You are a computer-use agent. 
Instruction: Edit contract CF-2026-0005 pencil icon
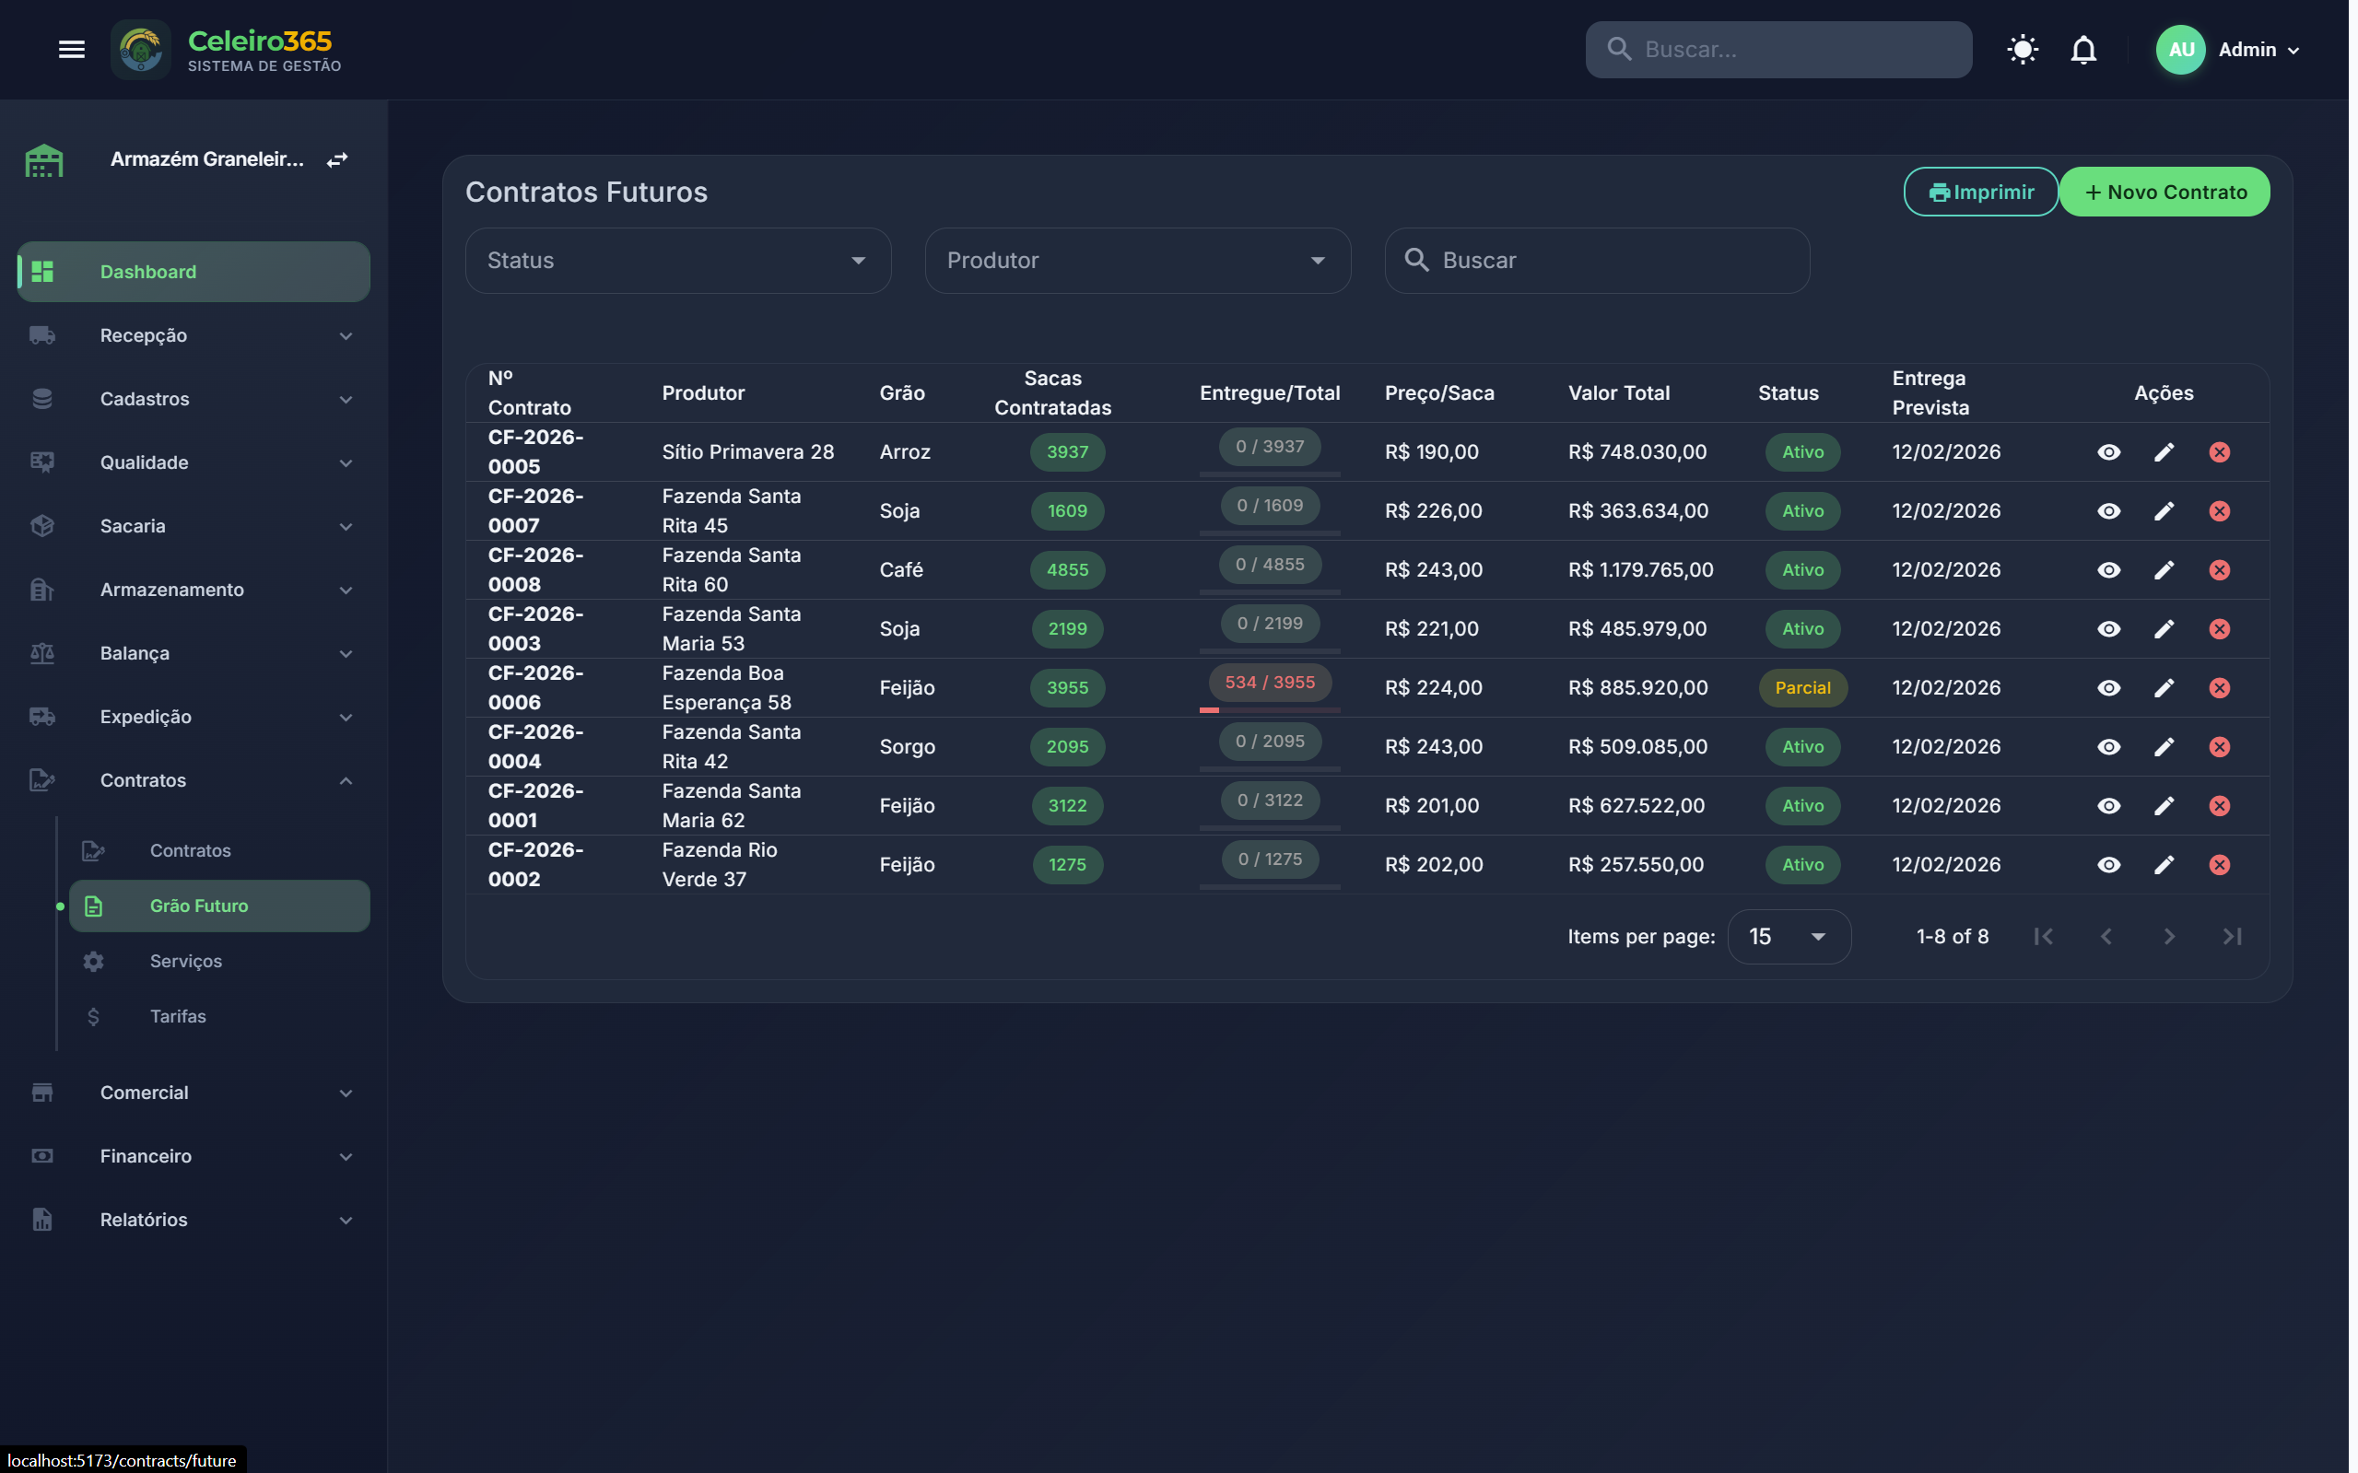[2164, 452]
